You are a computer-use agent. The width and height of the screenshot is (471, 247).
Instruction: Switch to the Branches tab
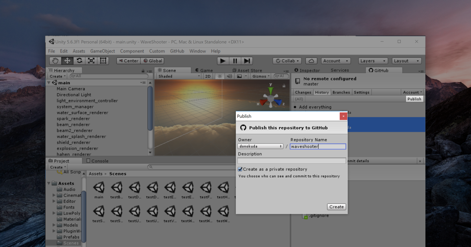[341, 92]
